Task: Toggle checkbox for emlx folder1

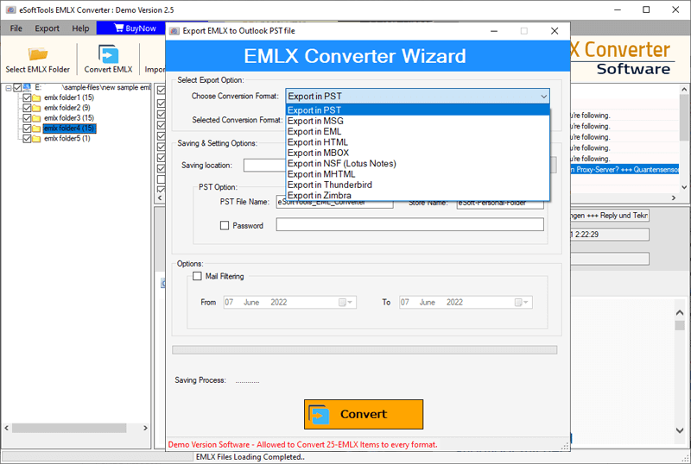Action: tap(27, 97)
